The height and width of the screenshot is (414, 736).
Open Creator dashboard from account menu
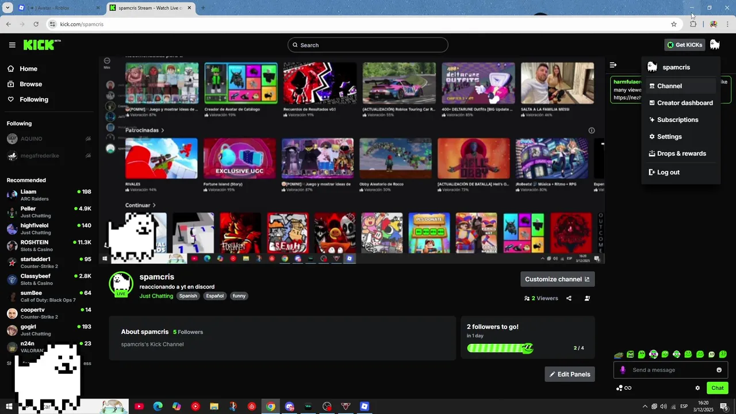click(681, 103)
